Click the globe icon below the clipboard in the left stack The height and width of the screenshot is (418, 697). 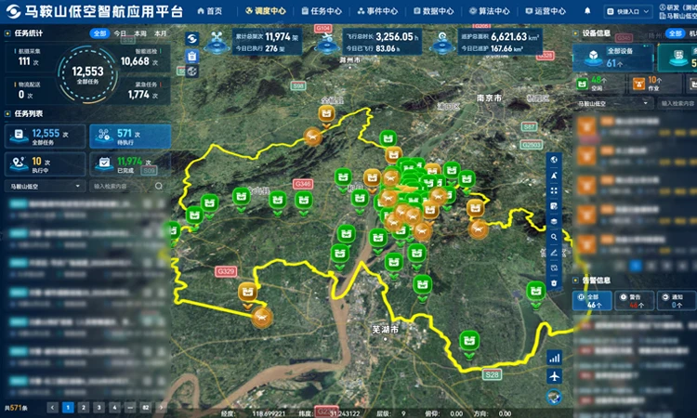pos(192,72)
